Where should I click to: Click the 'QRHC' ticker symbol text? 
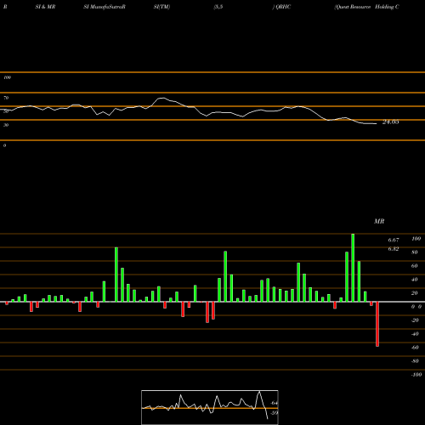tap(283, 7)
